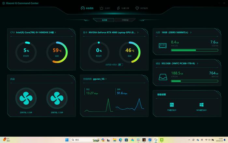
Task: Open the Wi-Fi tray icon
Action: tap(206, 140)
